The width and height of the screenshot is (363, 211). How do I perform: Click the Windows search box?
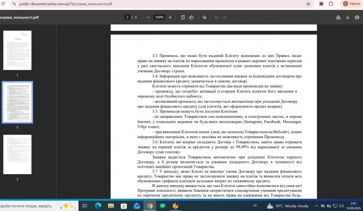pyautogui.click(x=38, y=206)
